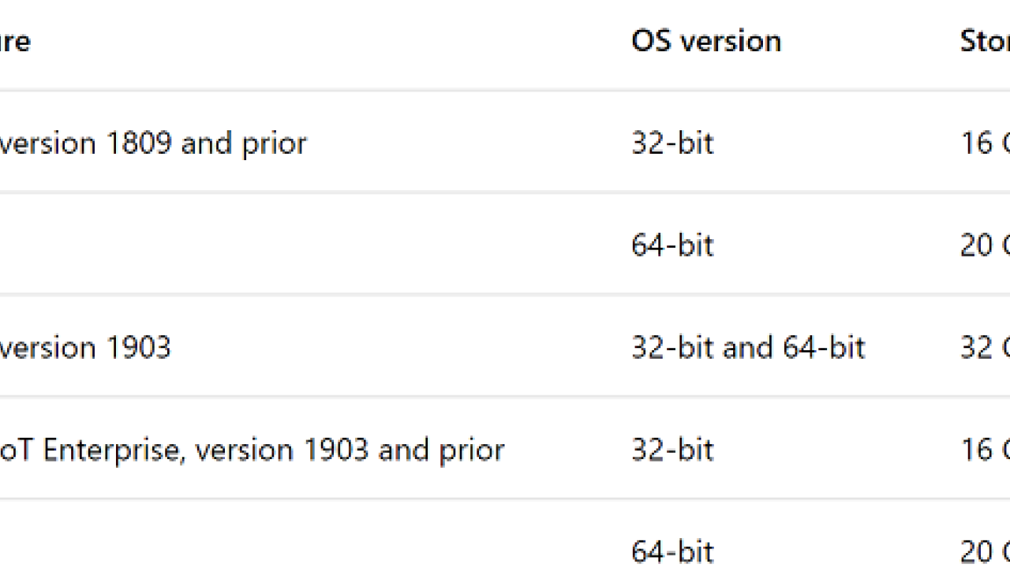The image size is (1010, 568).
Task: Click the 20 GB value in second row
Action: click(x=985, y=245)
